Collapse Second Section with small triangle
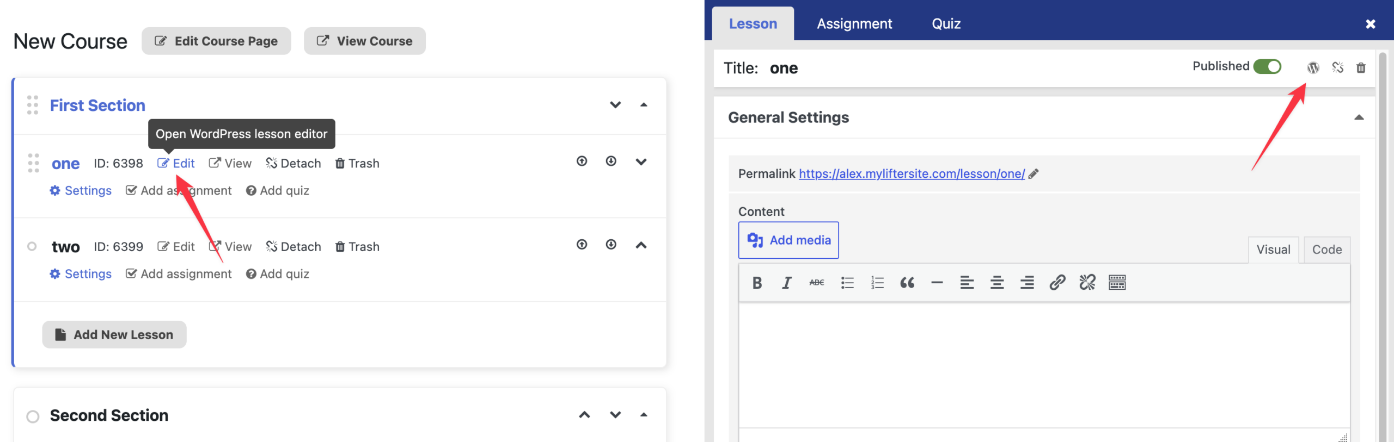This screenshot has height=442, width=1394. [644, 415]
